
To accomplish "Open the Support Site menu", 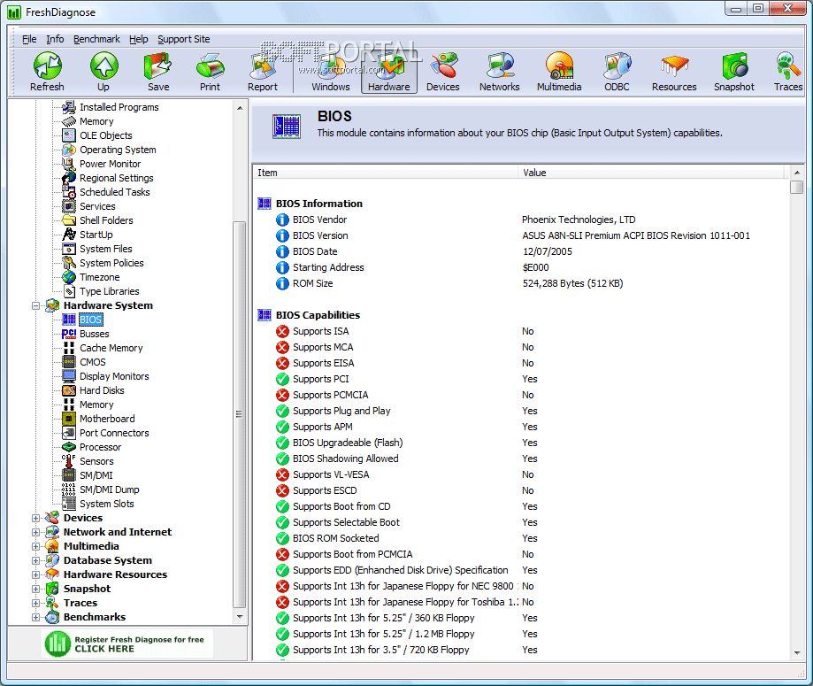I will [183, 39].
